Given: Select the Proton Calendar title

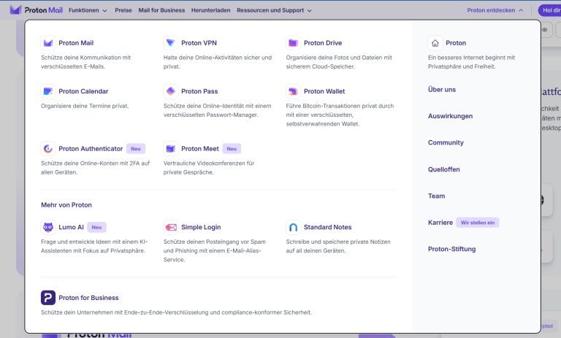Looking at the screenshot, I should (x=83, y=91).
